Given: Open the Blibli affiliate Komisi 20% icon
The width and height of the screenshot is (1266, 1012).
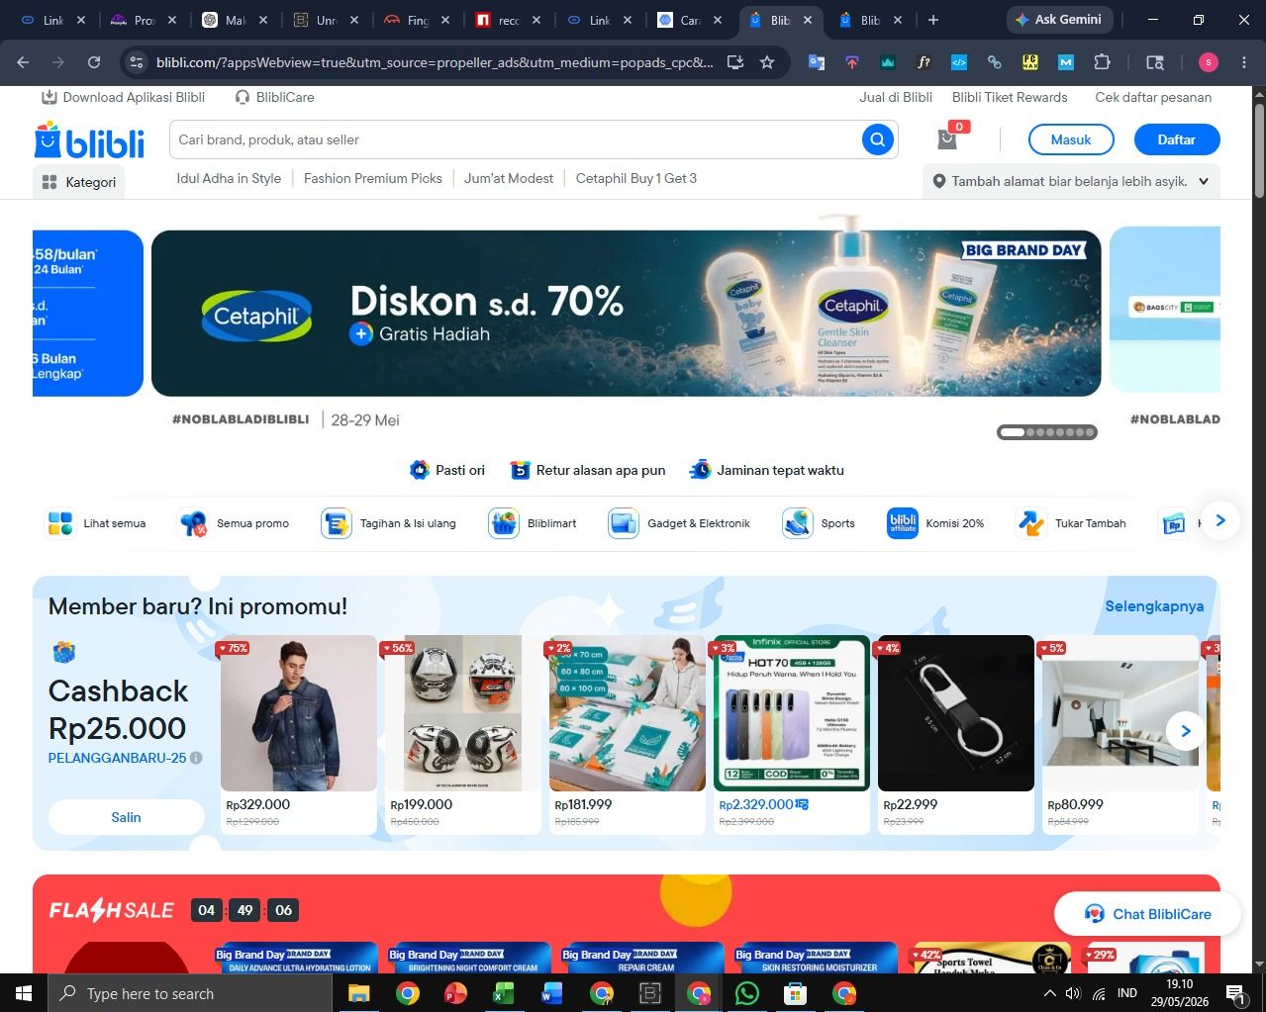Looking at the screenshot, I should 903,523.
